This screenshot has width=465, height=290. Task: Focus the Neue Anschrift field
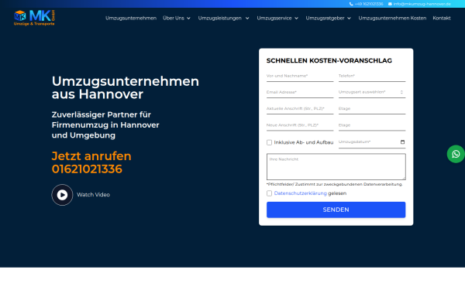click(300, 125)
